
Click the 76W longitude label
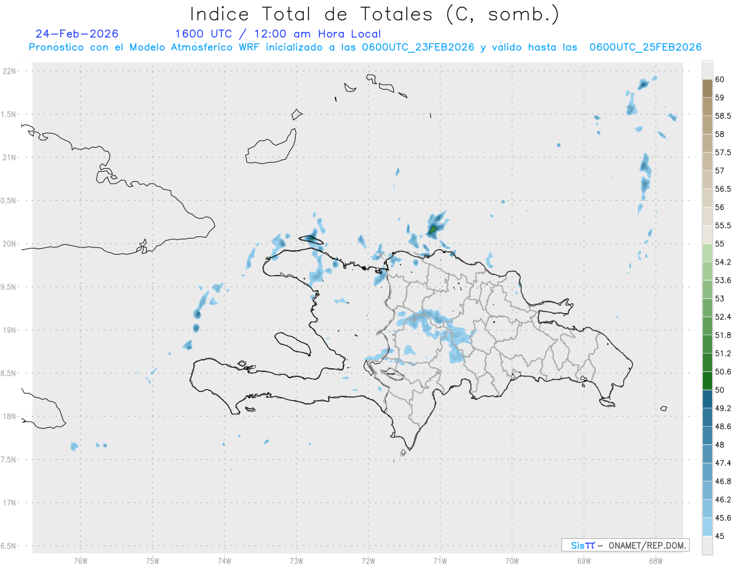(80, 560)
